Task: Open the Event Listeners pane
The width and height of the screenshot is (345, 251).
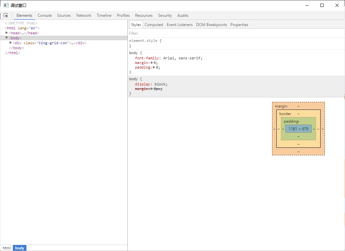Action: tap(179, 25)
